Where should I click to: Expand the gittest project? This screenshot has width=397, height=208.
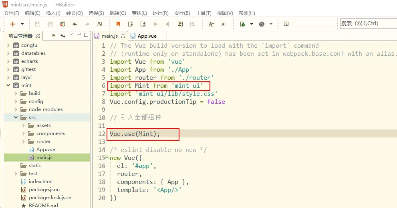(8, 69)
